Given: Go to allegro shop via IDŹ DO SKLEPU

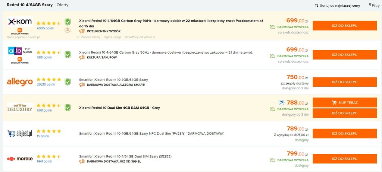Looking at the screenshot, I should [x=344, y=82].
